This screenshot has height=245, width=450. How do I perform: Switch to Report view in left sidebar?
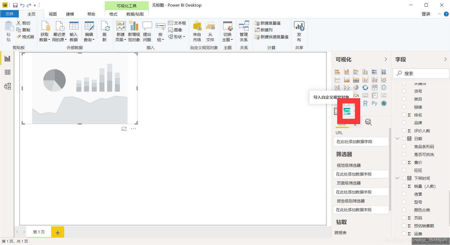(7, 58)
